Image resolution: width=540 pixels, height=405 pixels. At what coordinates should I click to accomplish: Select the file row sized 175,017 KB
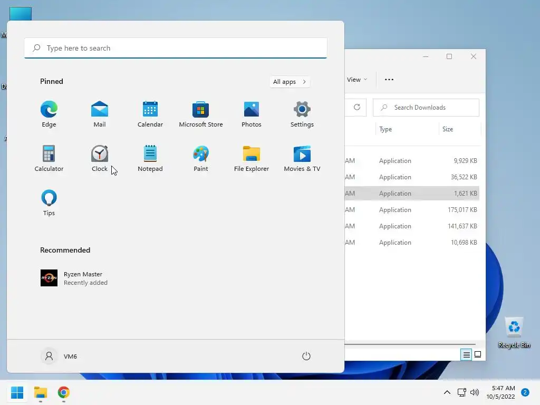(x=412, y=210)
